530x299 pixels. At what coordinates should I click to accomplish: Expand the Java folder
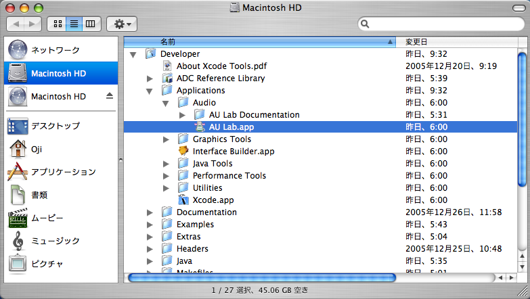(150, 261)
